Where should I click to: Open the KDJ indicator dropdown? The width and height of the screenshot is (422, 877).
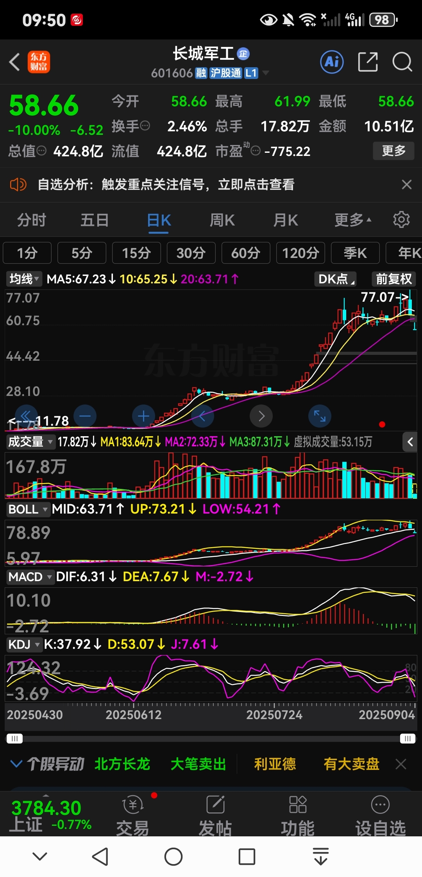(24, 644)
